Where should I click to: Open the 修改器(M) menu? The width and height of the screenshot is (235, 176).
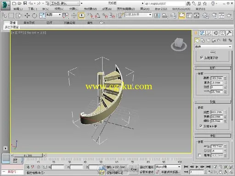tap(90, 9)
